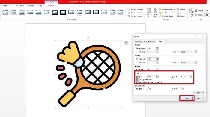This screenshot has width=210, height=117.
Task: Apply the oval picture style
Action: coord(79,12)
